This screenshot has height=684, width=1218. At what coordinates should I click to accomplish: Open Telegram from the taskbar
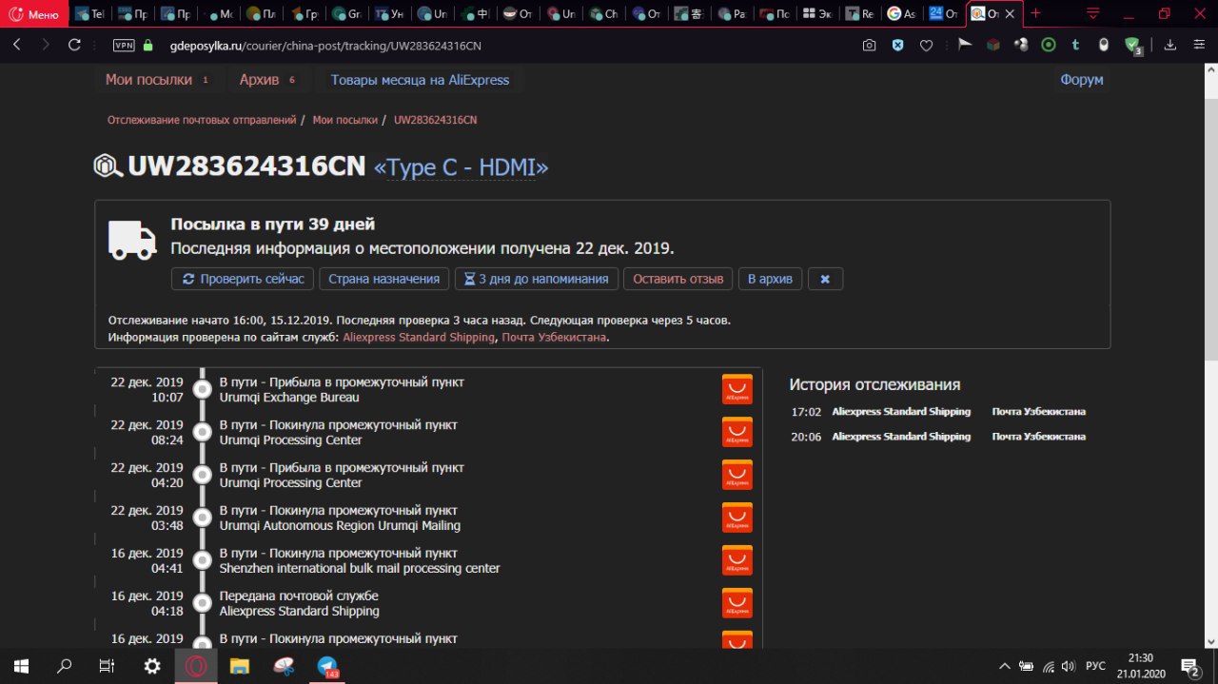328,666
